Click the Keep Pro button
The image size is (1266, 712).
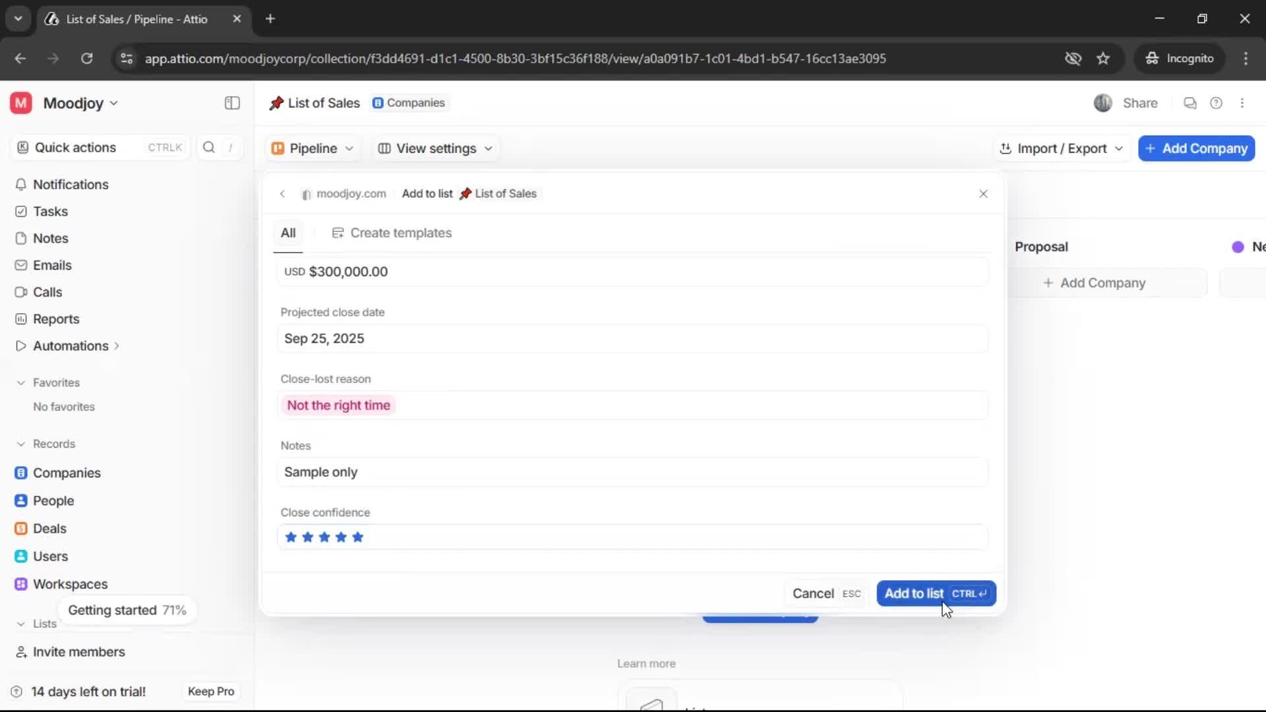(210, 692)
